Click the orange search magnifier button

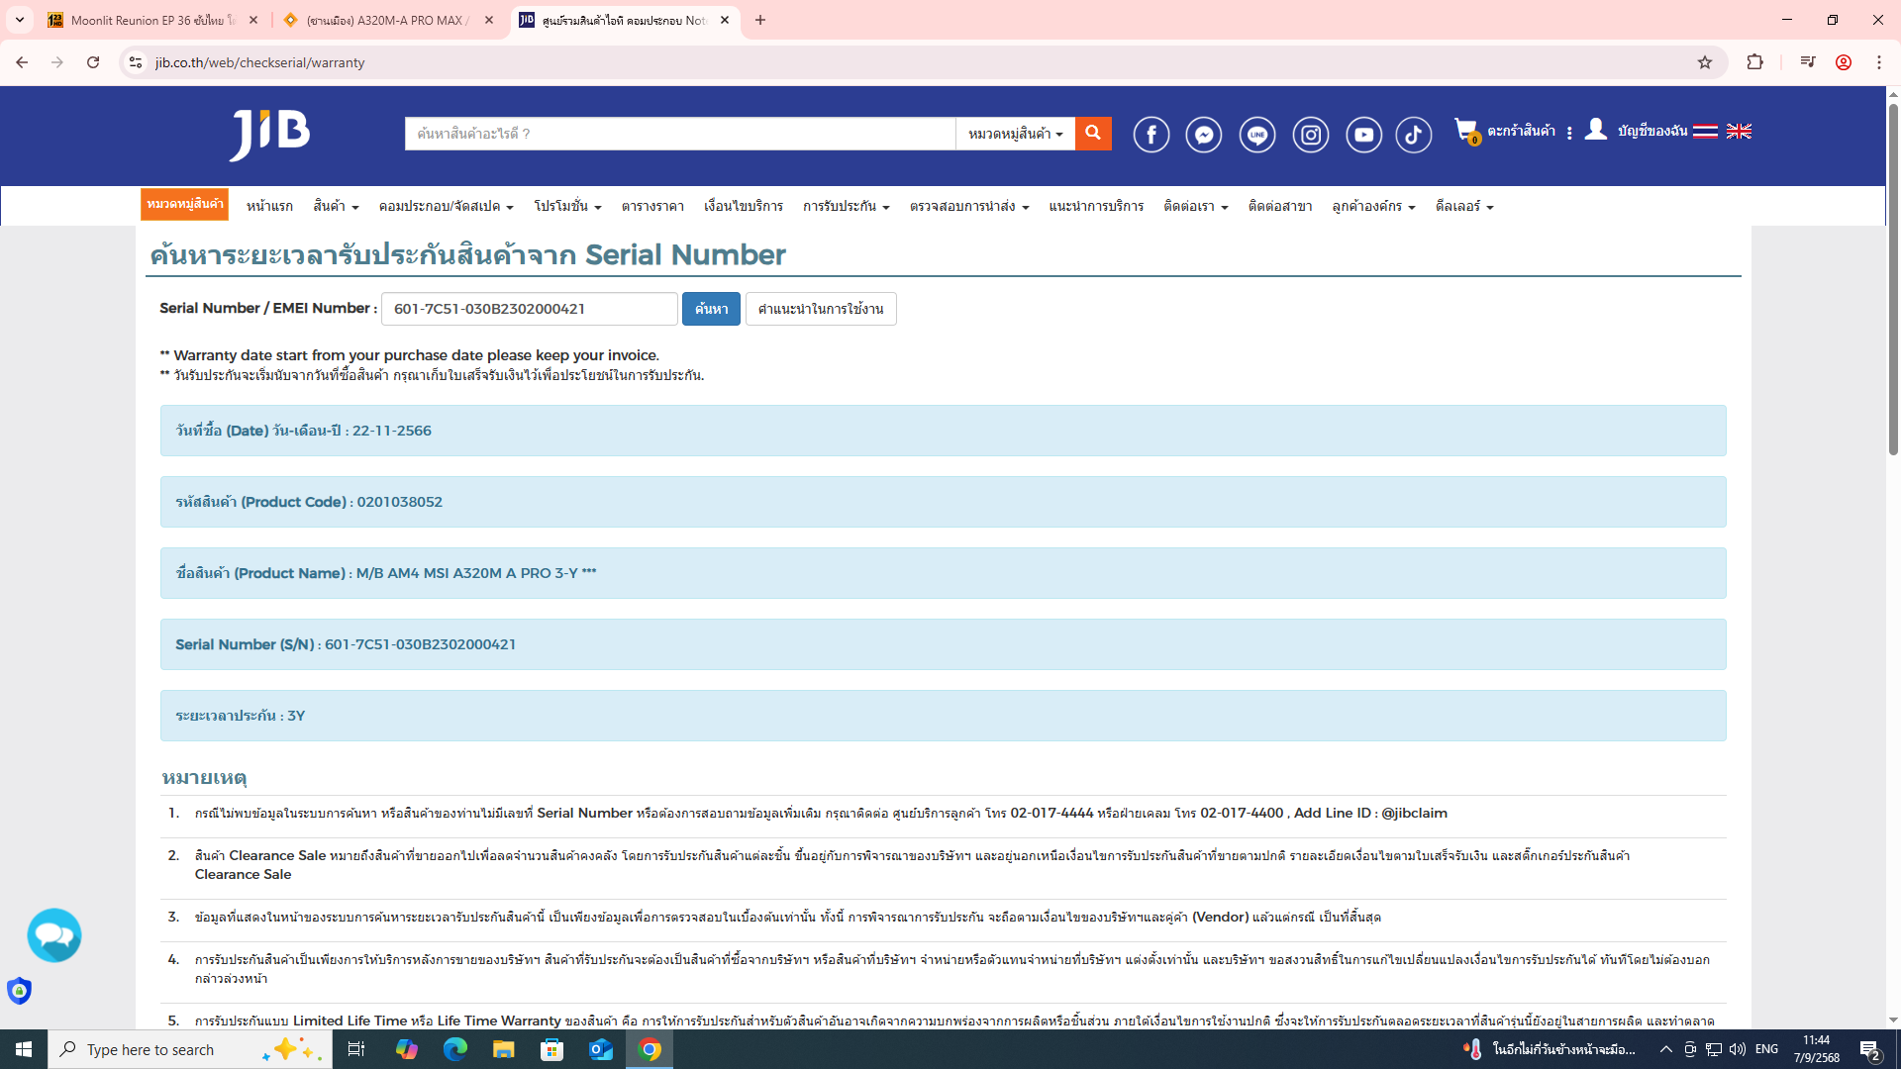1093,133
